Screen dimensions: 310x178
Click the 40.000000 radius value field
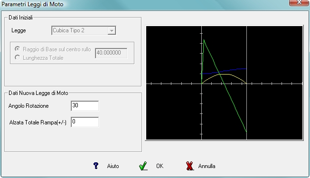[x=111, y=53]
